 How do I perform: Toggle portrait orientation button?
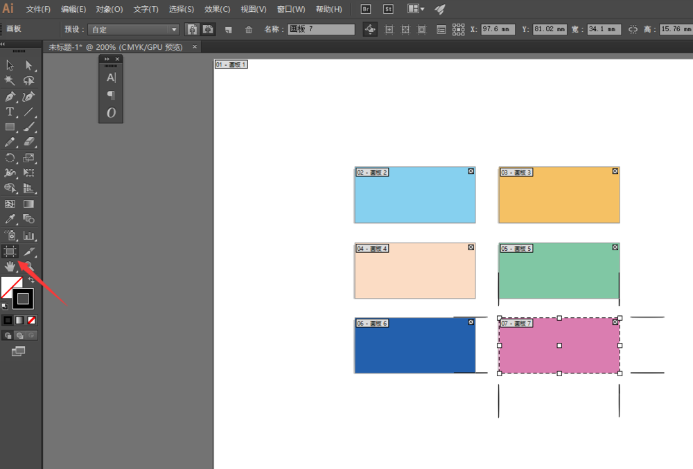(192, 30)
